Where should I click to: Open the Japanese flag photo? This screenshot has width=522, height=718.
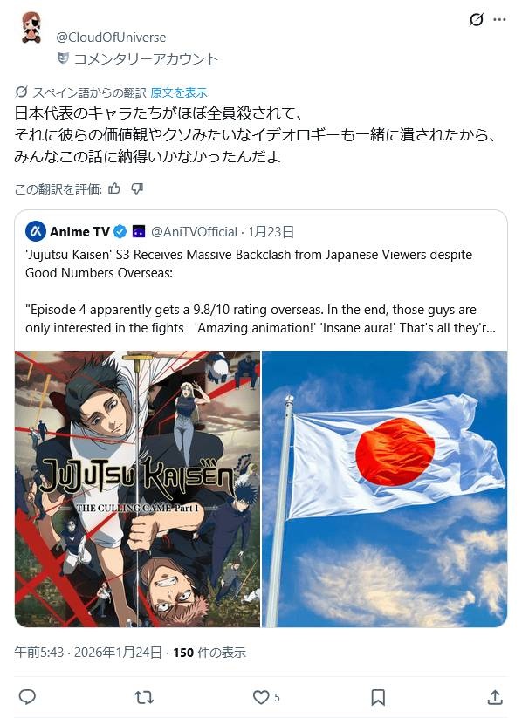tap(384, 489)
